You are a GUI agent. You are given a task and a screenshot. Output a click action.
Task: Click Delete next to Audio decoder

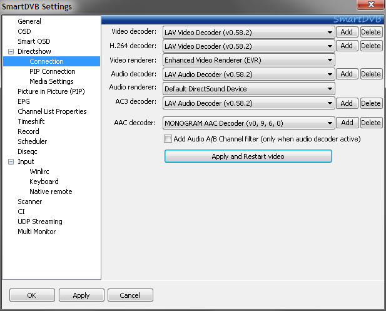pyautogui.click(x=371, y=74)
